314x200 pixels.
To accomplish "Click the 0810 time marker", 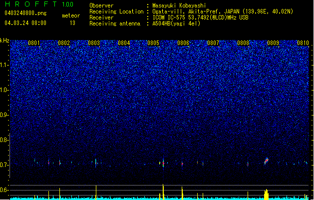I will [303, 43].
